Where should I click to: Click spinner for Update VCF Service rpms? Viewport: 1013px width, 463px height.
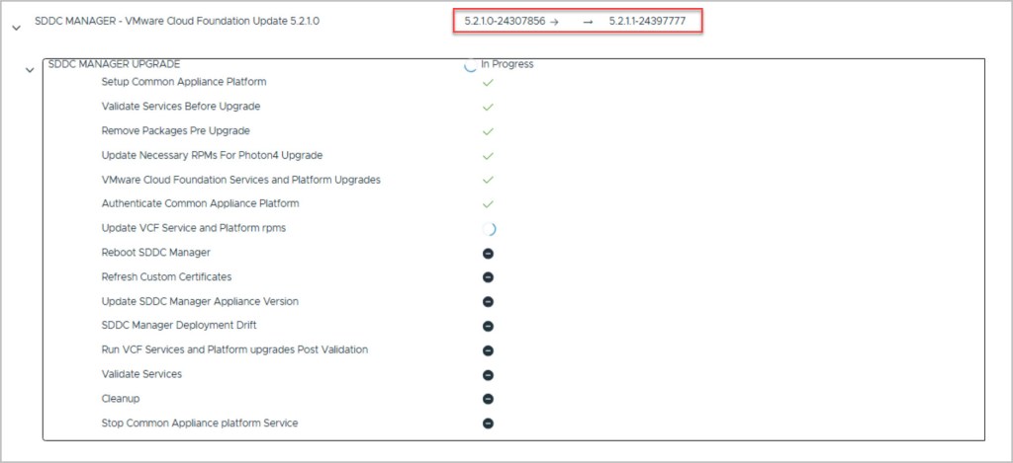coord(488,228)
